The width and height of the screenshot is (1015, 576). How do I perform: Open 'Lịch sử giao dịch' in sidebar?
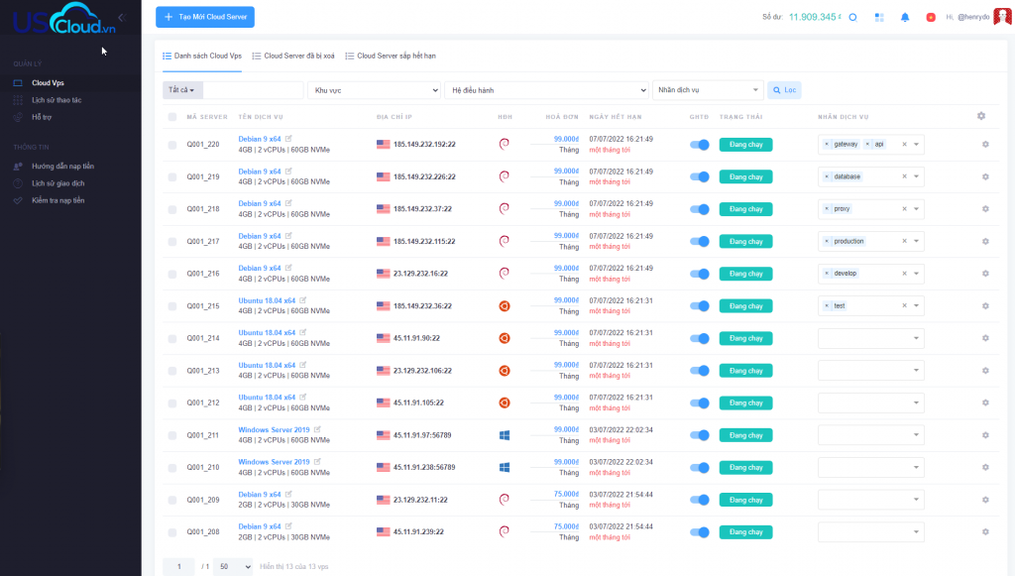(57, 183)
